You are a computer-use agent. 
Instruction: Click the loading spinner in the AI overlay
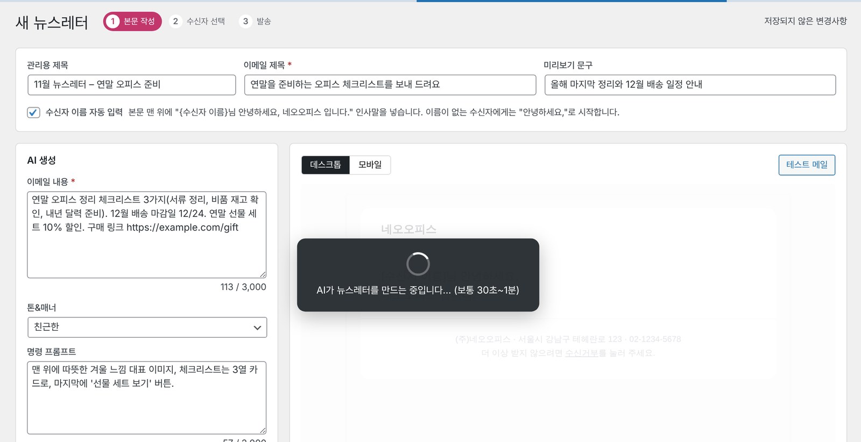pos(418,264)
